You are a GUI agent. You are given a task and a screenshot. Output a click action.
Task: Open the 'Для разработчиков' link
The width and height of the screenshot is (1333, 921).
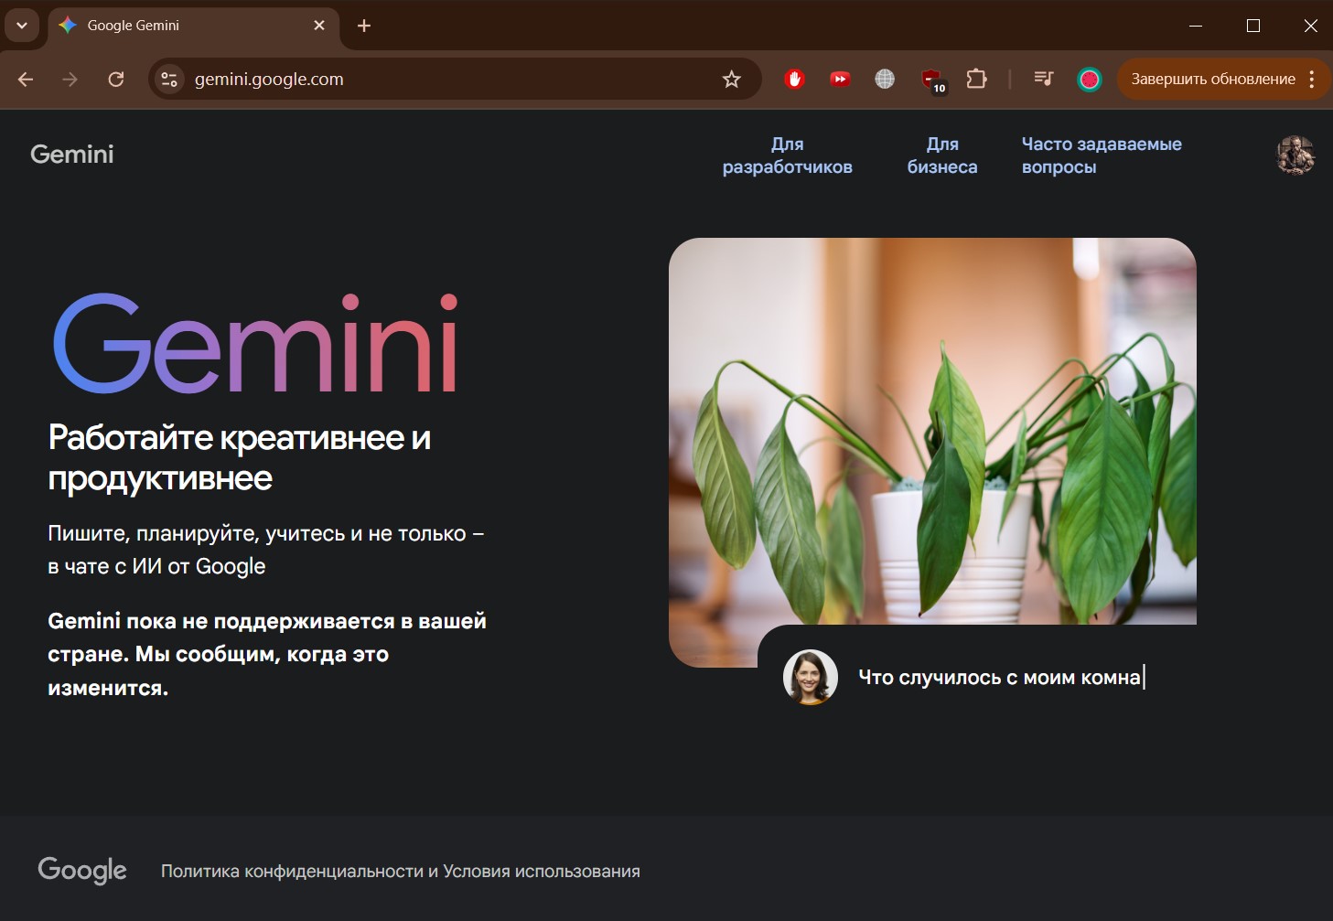[x=787, y=155]
